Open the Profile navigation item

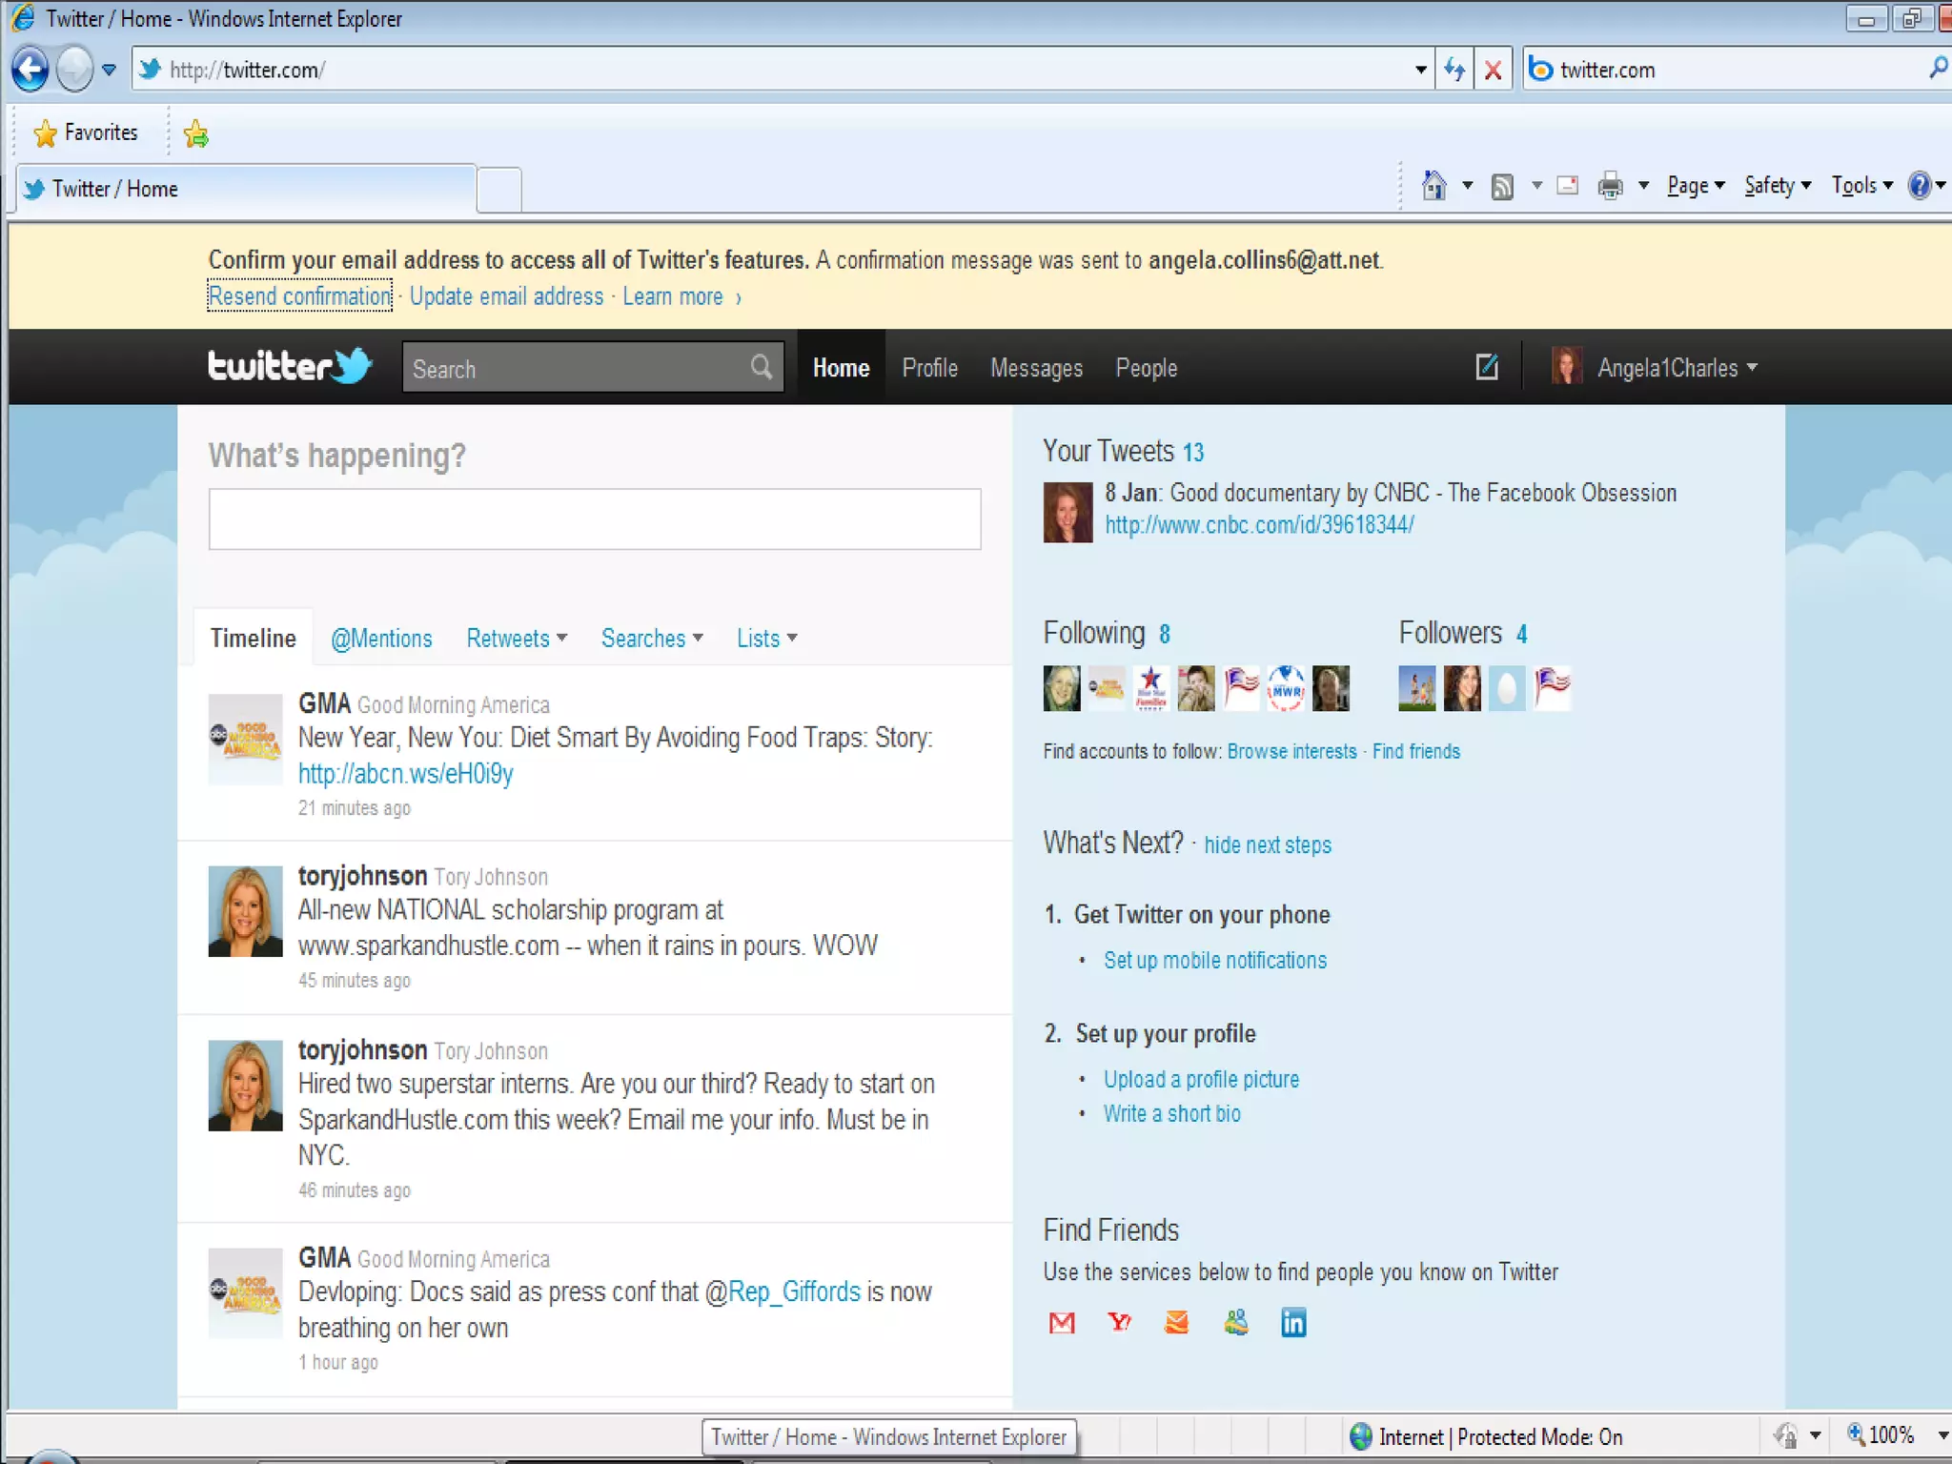coord(929,368)
